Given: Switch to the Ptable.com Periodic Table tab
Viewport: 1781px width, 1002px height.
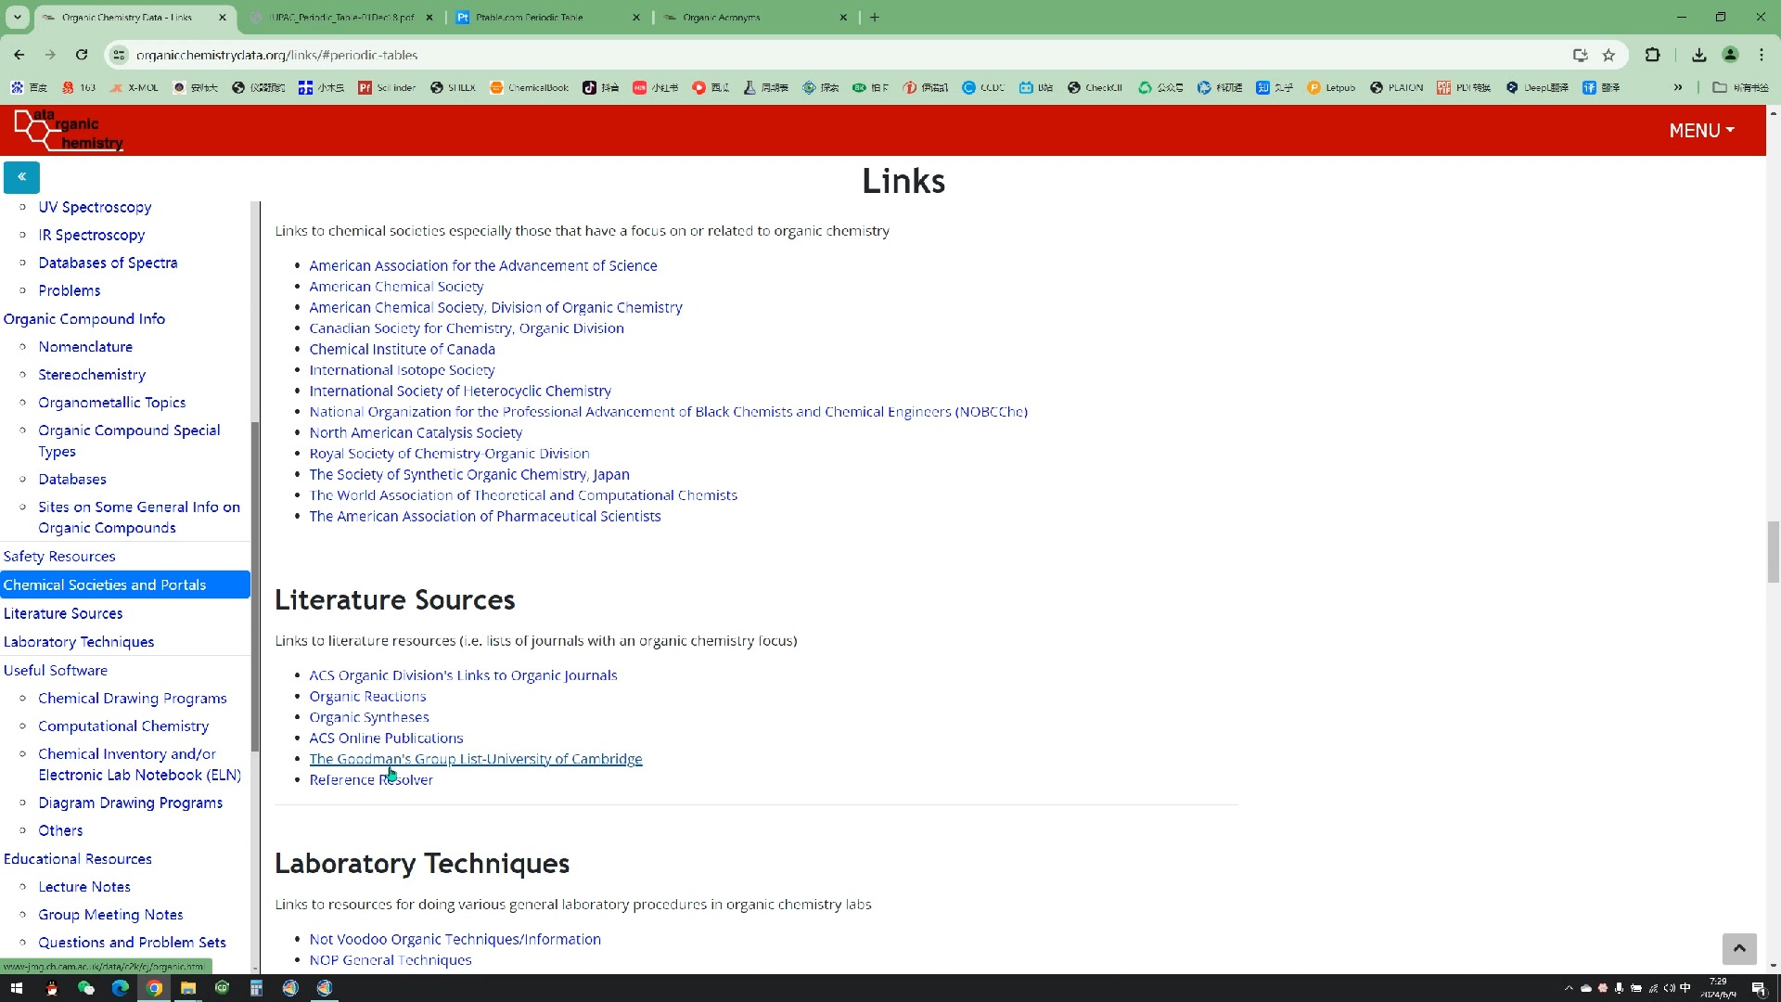Looking at the screenshot, I should [x=546, y=17].
